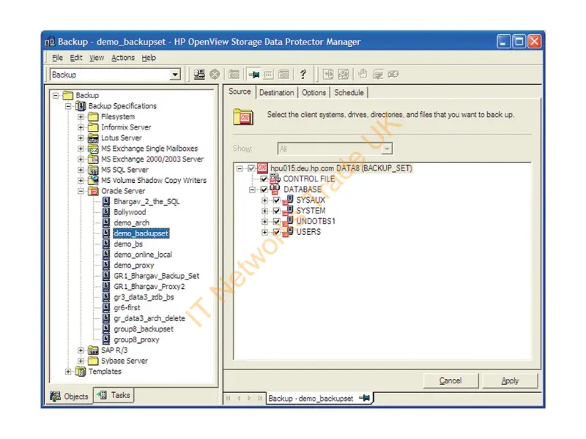Uncheck the CONTROL FILE checkbox
This screenshot has height=439, width=586.
(264, 179)
